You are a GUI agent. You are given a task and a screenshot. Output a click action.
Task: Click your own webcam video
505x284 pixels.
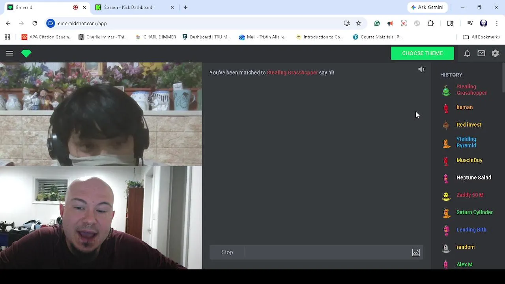[101, 218]
